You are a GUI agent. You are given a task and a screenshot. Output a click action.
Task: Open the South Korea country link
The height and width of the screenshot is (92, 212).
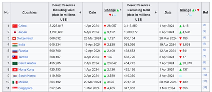pos(27,76)
